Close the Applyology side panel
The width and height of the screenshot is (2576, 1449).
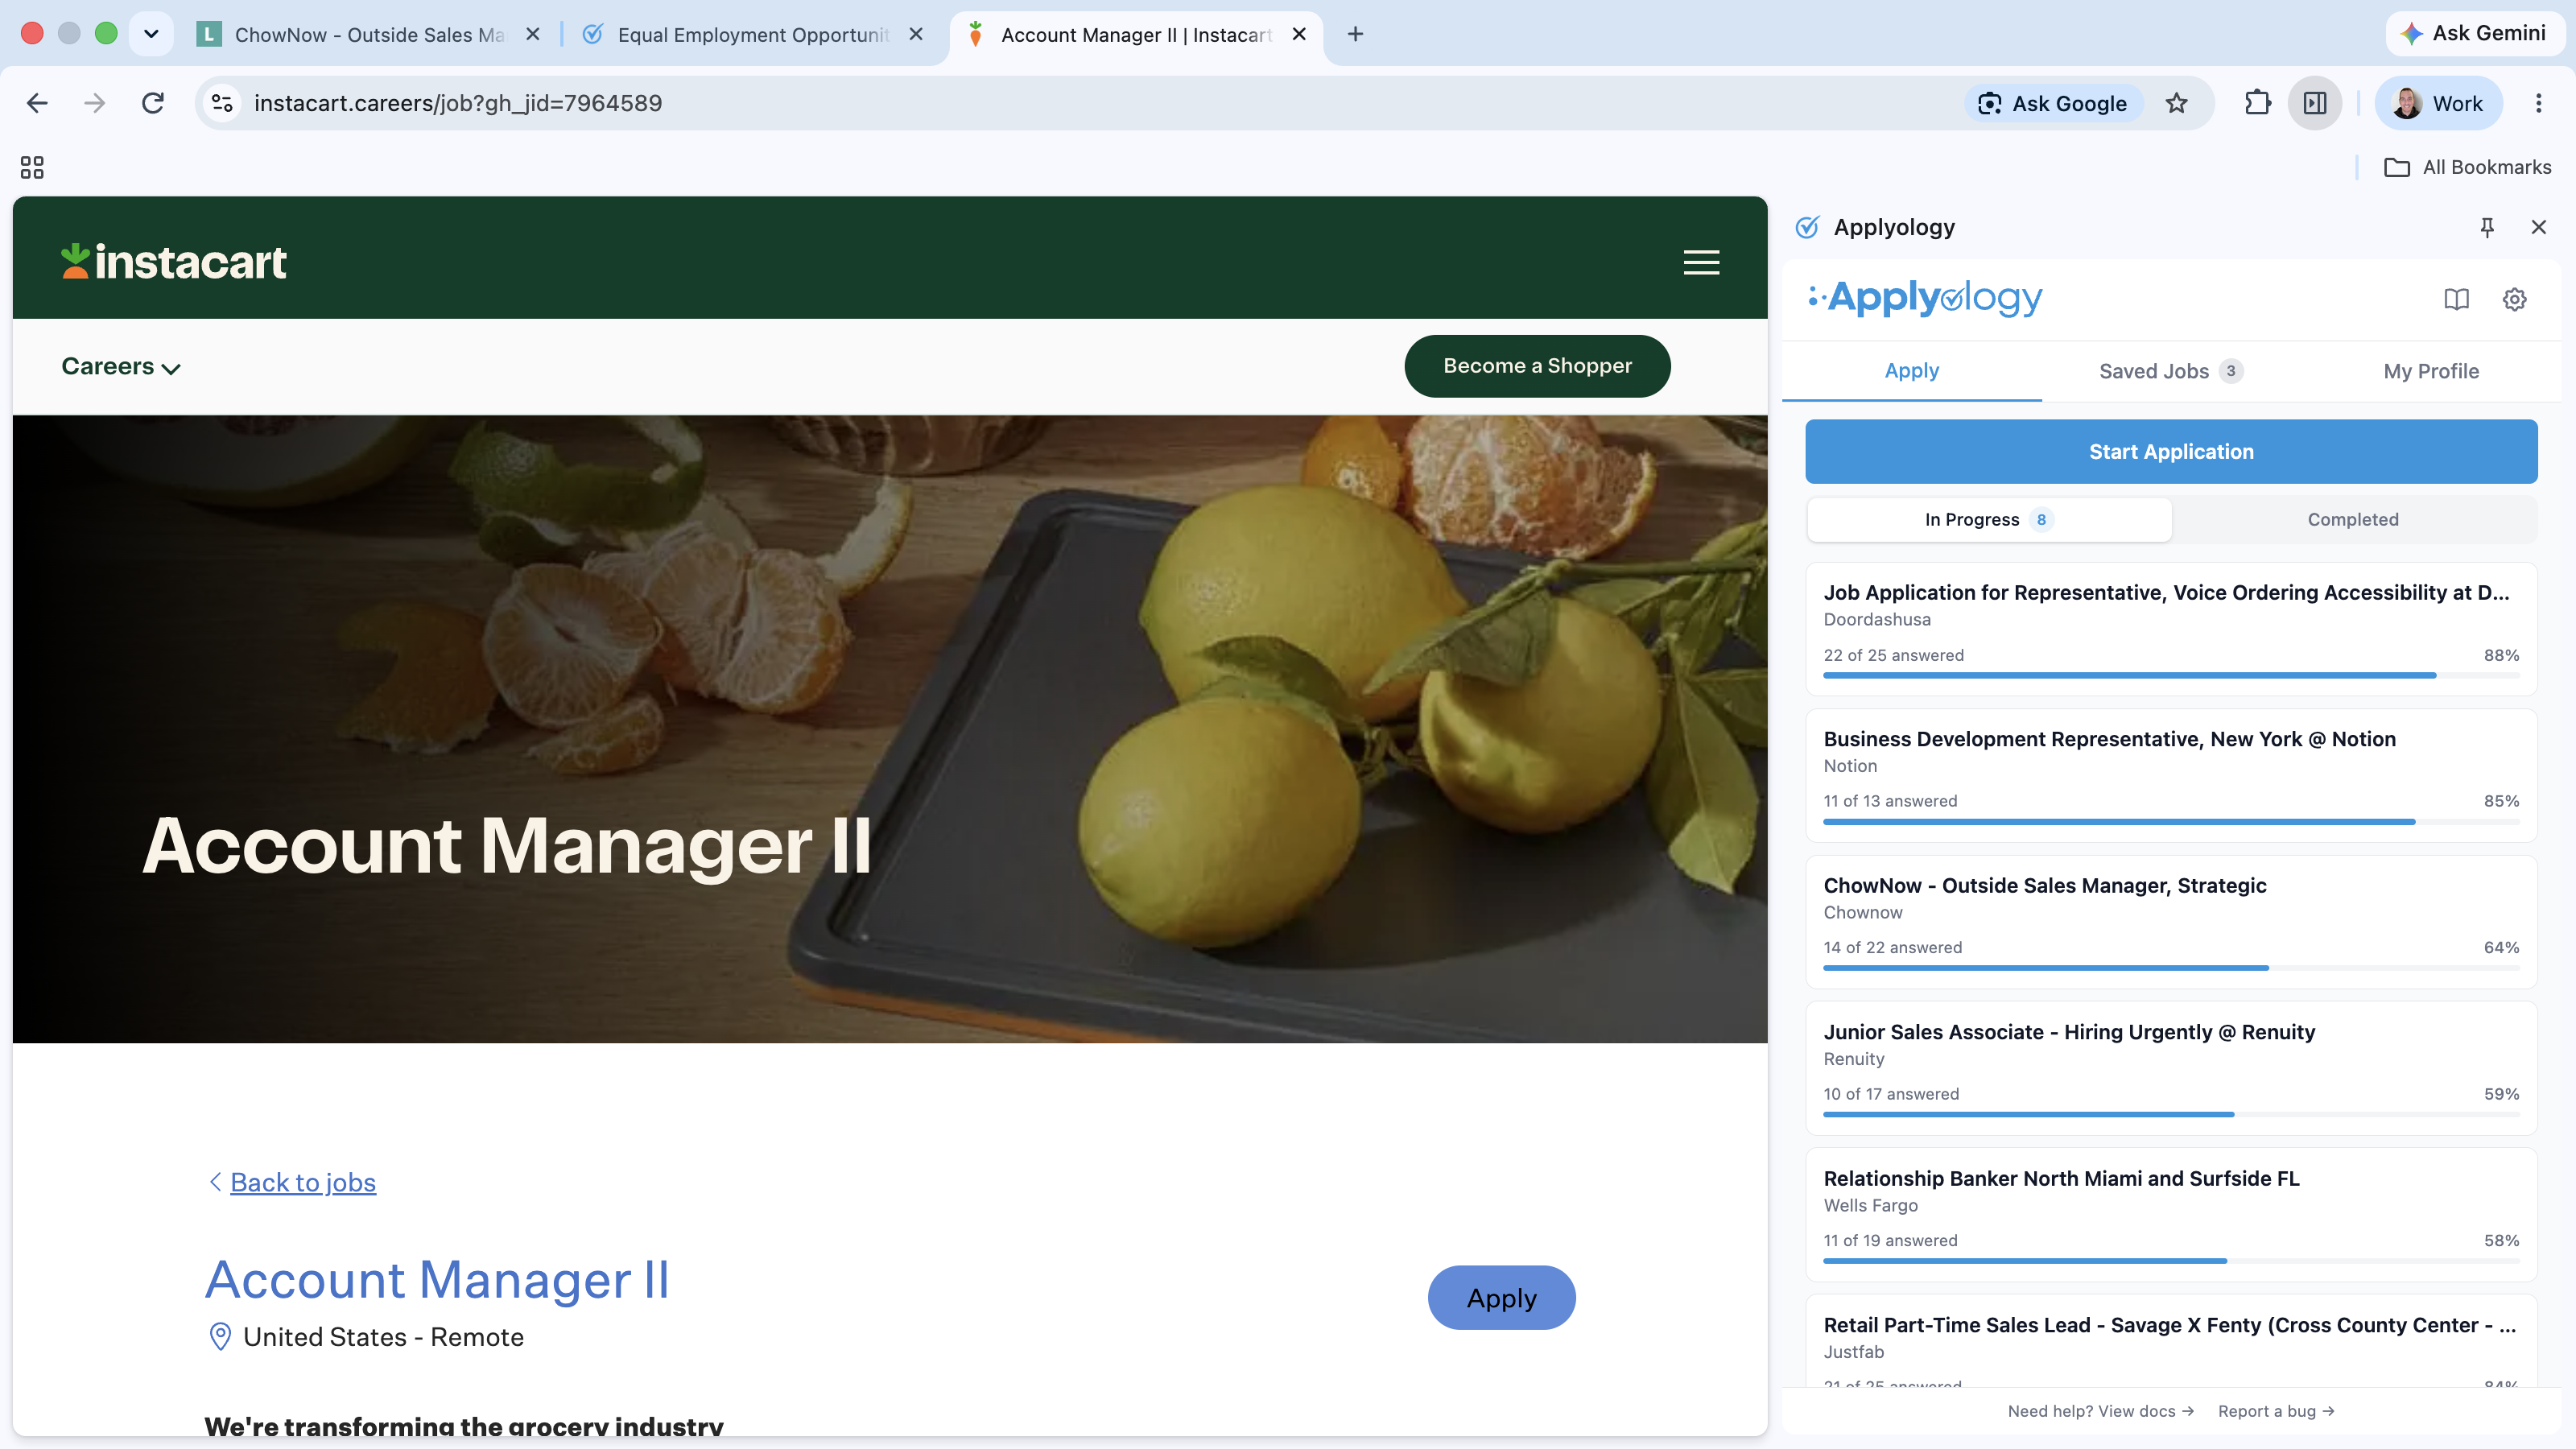(x=2538, y=227)
